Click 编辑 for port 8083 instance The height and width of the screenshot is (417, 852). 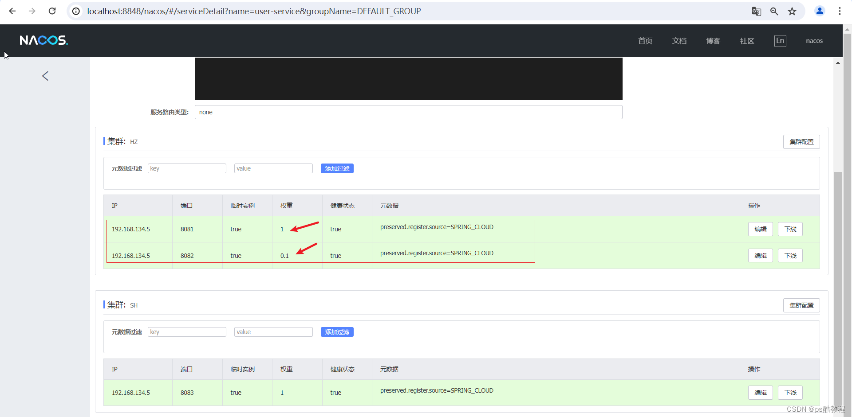(x=761, y=393)
